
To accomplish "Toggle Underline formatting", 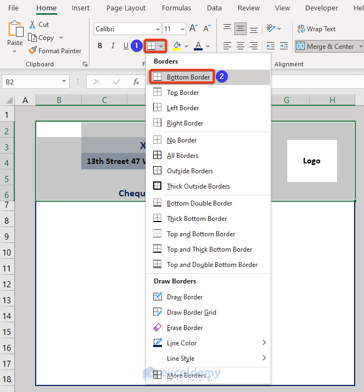I will click(x=126, y=46).
